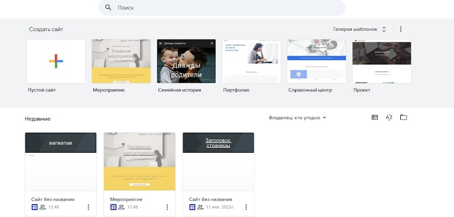This screenshot has width=454, height=217.
Task: Choose the Мероприятие template thumbnail
Action: pyautogui.click(x=121, y=61)
